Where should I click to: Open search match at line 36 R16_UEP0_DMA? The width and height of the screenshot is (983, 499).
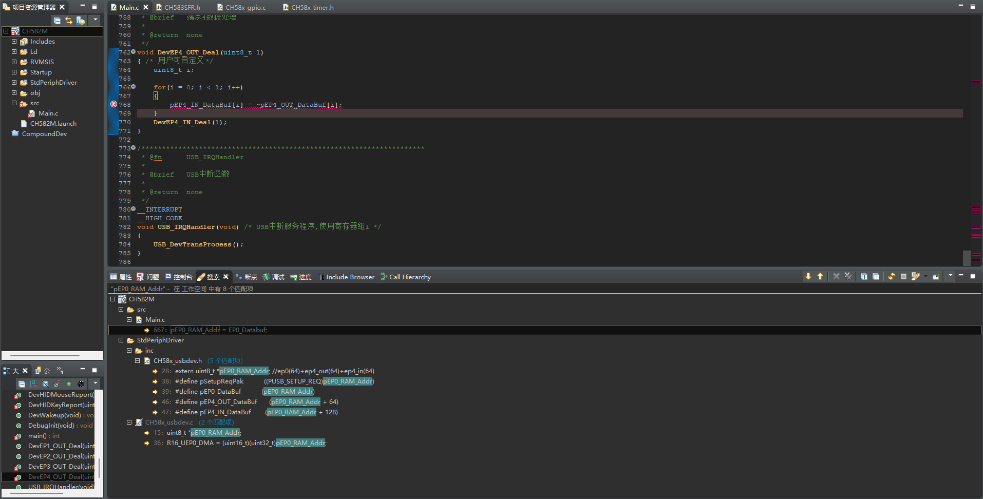[x=239, y=443]
